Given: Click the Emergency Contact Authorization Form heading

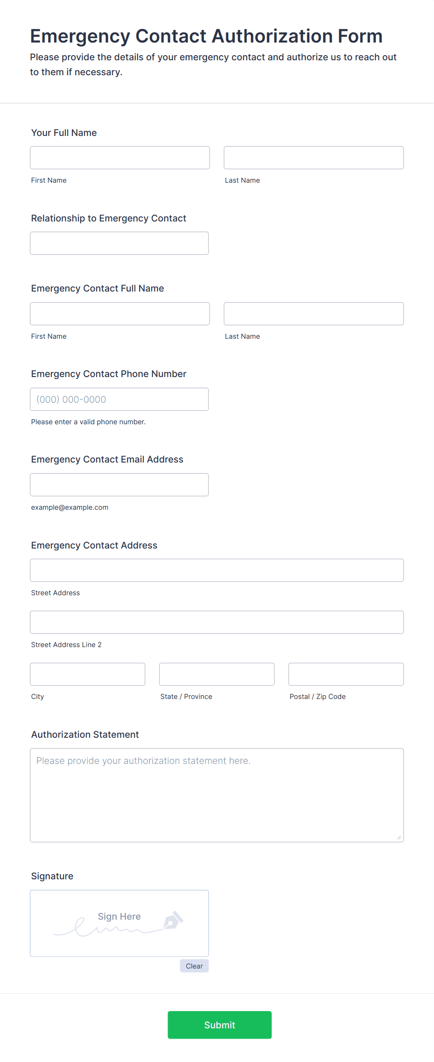Looking at the screenshot, I should point(206,36).
